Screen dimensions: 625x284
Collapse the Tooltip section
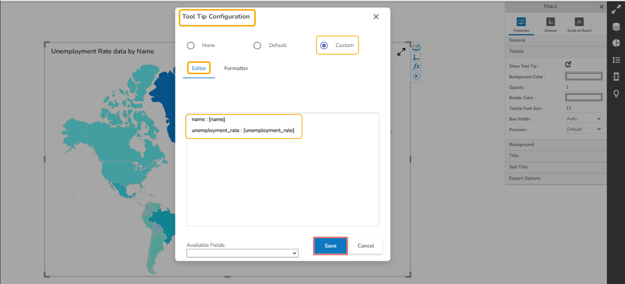click(x=556, y=51)
